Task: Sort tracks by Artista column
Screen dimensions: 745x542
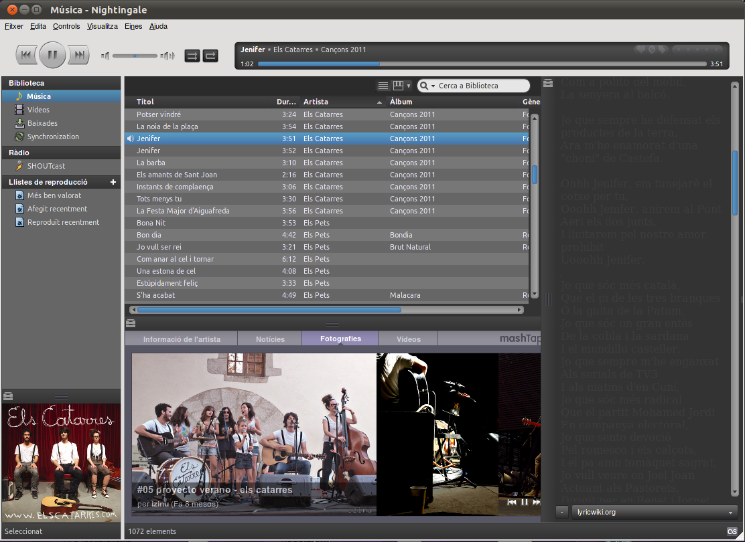Action: pos(342,102)
